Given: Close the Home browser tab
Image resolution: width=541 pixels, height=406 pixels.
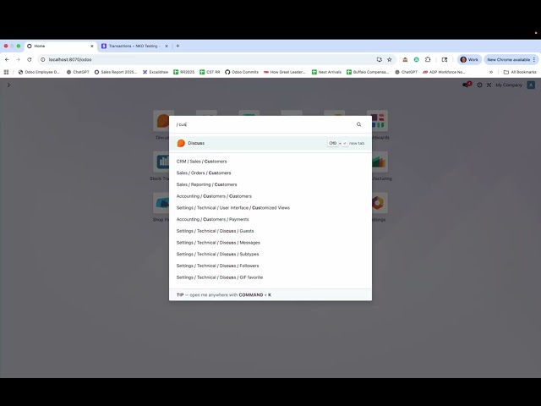Looking at the screenshot, I should point(92,46).
